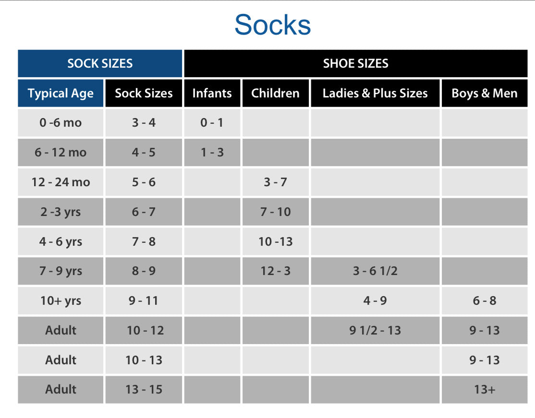The width and height of the screenshot is (535, 418).
Task: Click the Typical Age column header
Action: 61,93
